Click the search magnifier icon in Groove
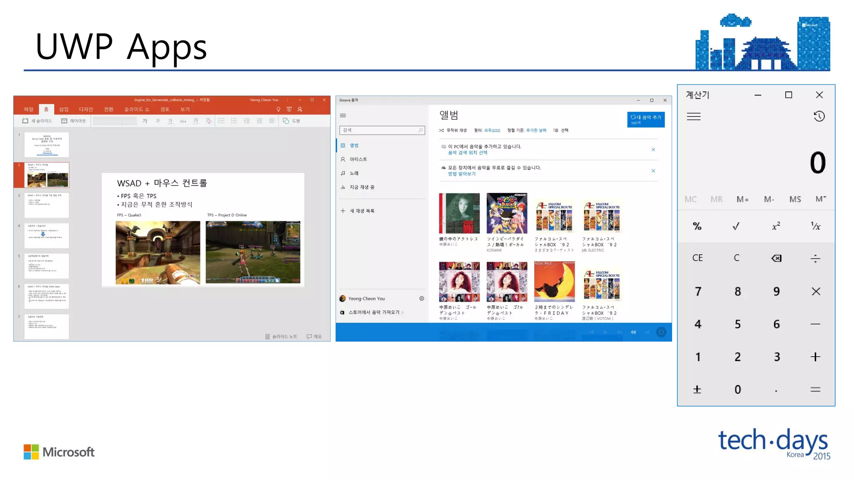Image resolution: width=854 pixels, height=480 pixels. [x=420, y=130]
